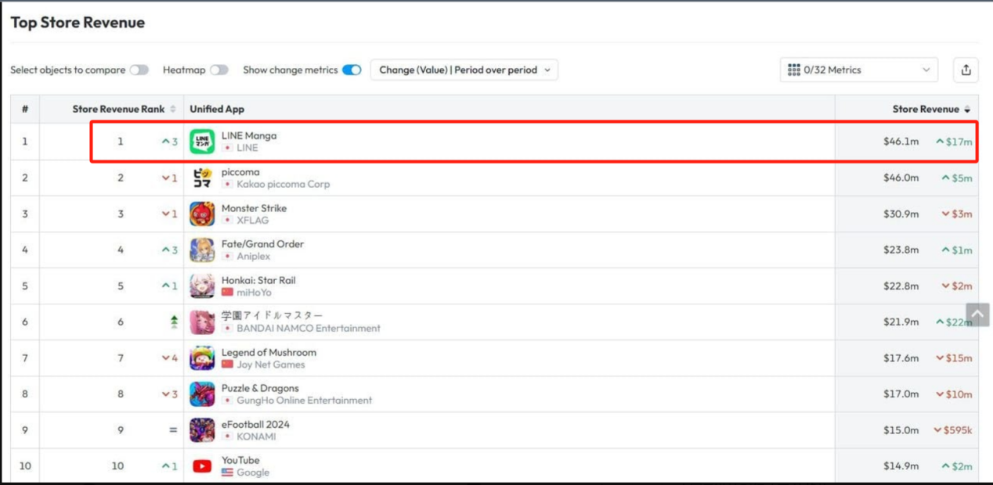Click the piccoma app icon
This screenshot has width=993, height=485.
(x=202, y=178)
